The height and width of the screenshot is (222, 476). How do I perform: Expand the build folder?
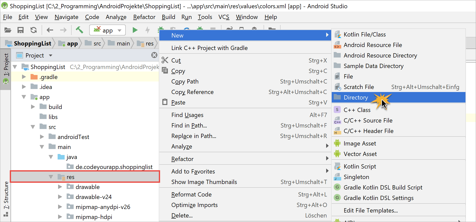(33, 107)
